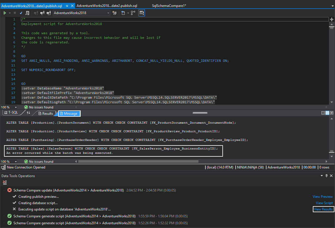This screenshot has height=228, width=335.
Task: Click the split editor handle icon
Action: (x=332, y=19)
